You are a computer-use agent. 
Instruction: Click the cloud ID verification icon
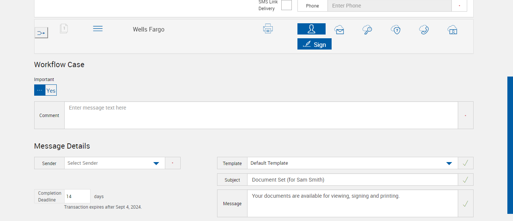pyautogui.click(x=453, y=30)
